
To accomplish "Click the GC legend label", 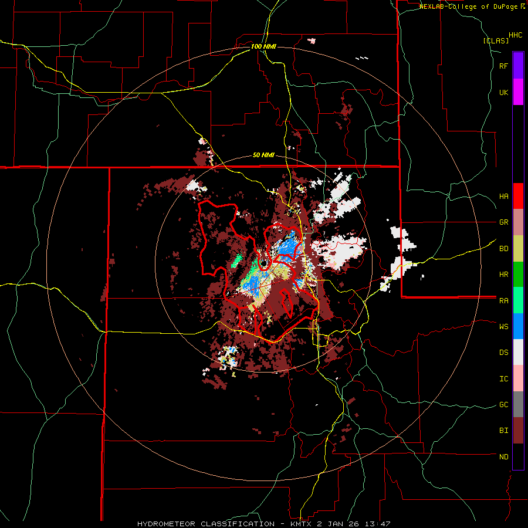I will (503, 404).
